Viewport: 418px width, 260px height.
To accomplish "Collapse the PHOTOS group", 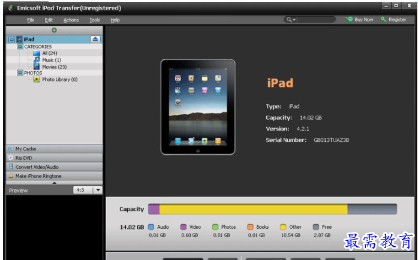I will pyautogui.click(x=20, y=72).
